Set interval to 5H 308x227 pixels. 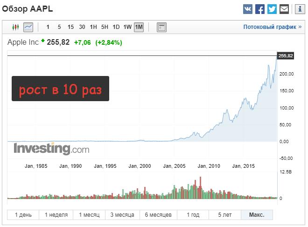(x=105, y=27)
